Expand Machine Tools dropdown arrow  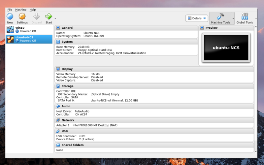coord(233,18)
